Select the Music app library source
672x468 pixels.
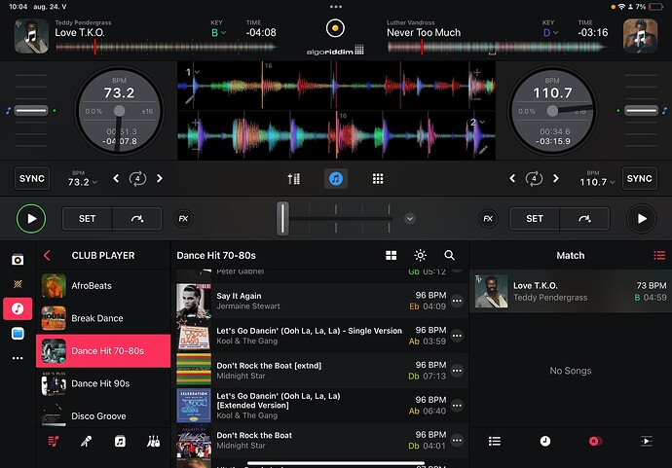18,308
